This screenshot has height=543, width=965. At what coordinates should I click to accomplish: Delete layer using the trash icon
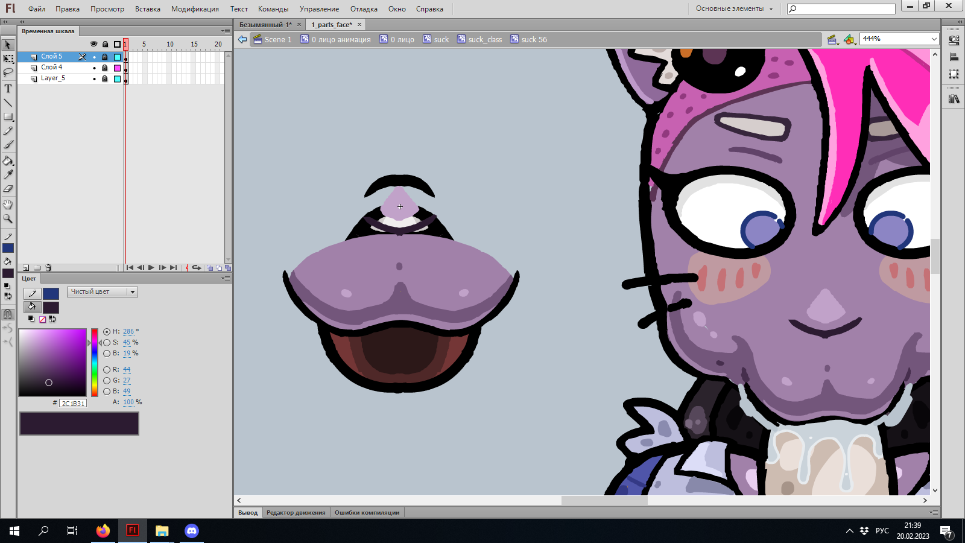(49, 268)
